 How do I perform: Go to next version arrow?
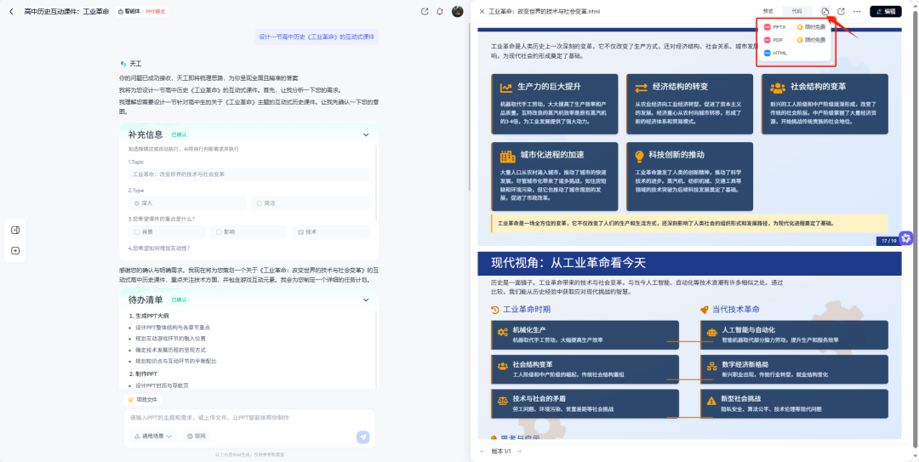[x=519, y=452]
